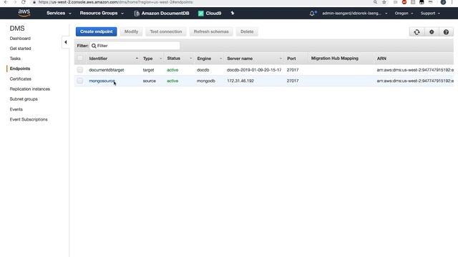Sort by the Status column
458x257 pixels.
[179, 59]
